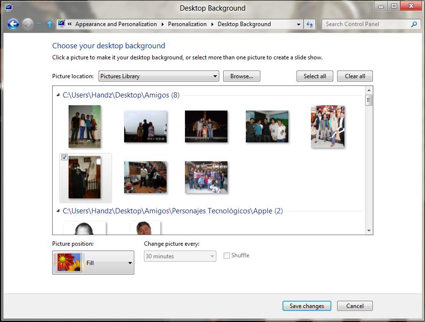Uncheck the selected dark costume picture checkbox
This screenshot has height=322, width=425.
(64, 157)
